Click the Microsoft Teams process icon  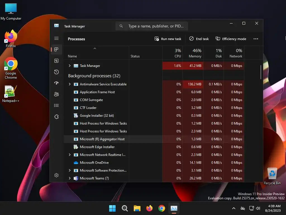pos(76,178)
